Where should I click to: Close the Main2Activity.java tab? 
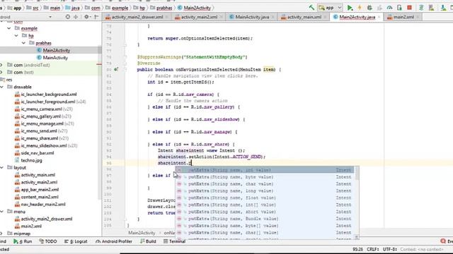tap(379, 17)
